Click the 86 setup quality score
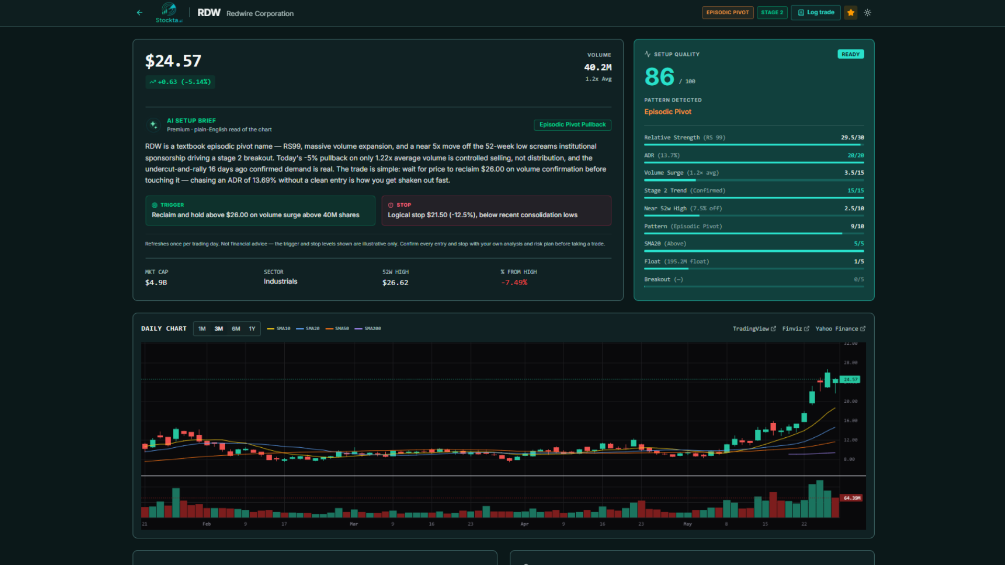The image size is (1005, 565). pos(660,77)
